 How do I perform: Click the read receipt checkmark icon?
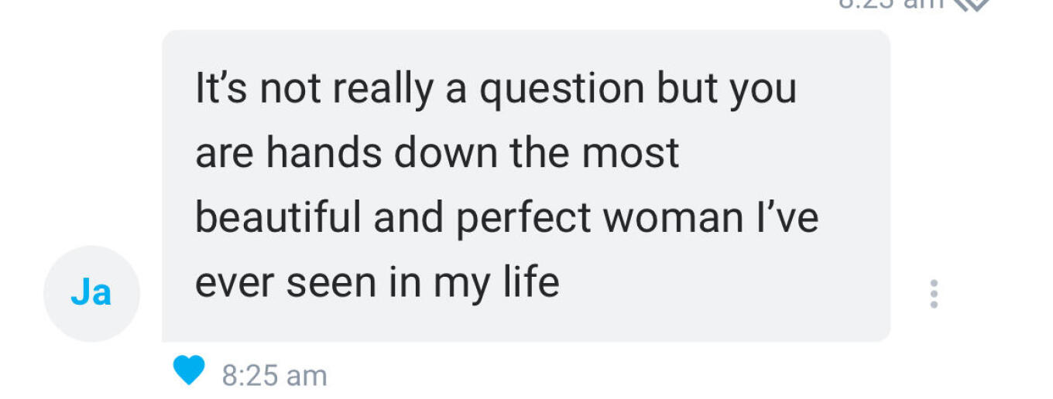(971, 4)
